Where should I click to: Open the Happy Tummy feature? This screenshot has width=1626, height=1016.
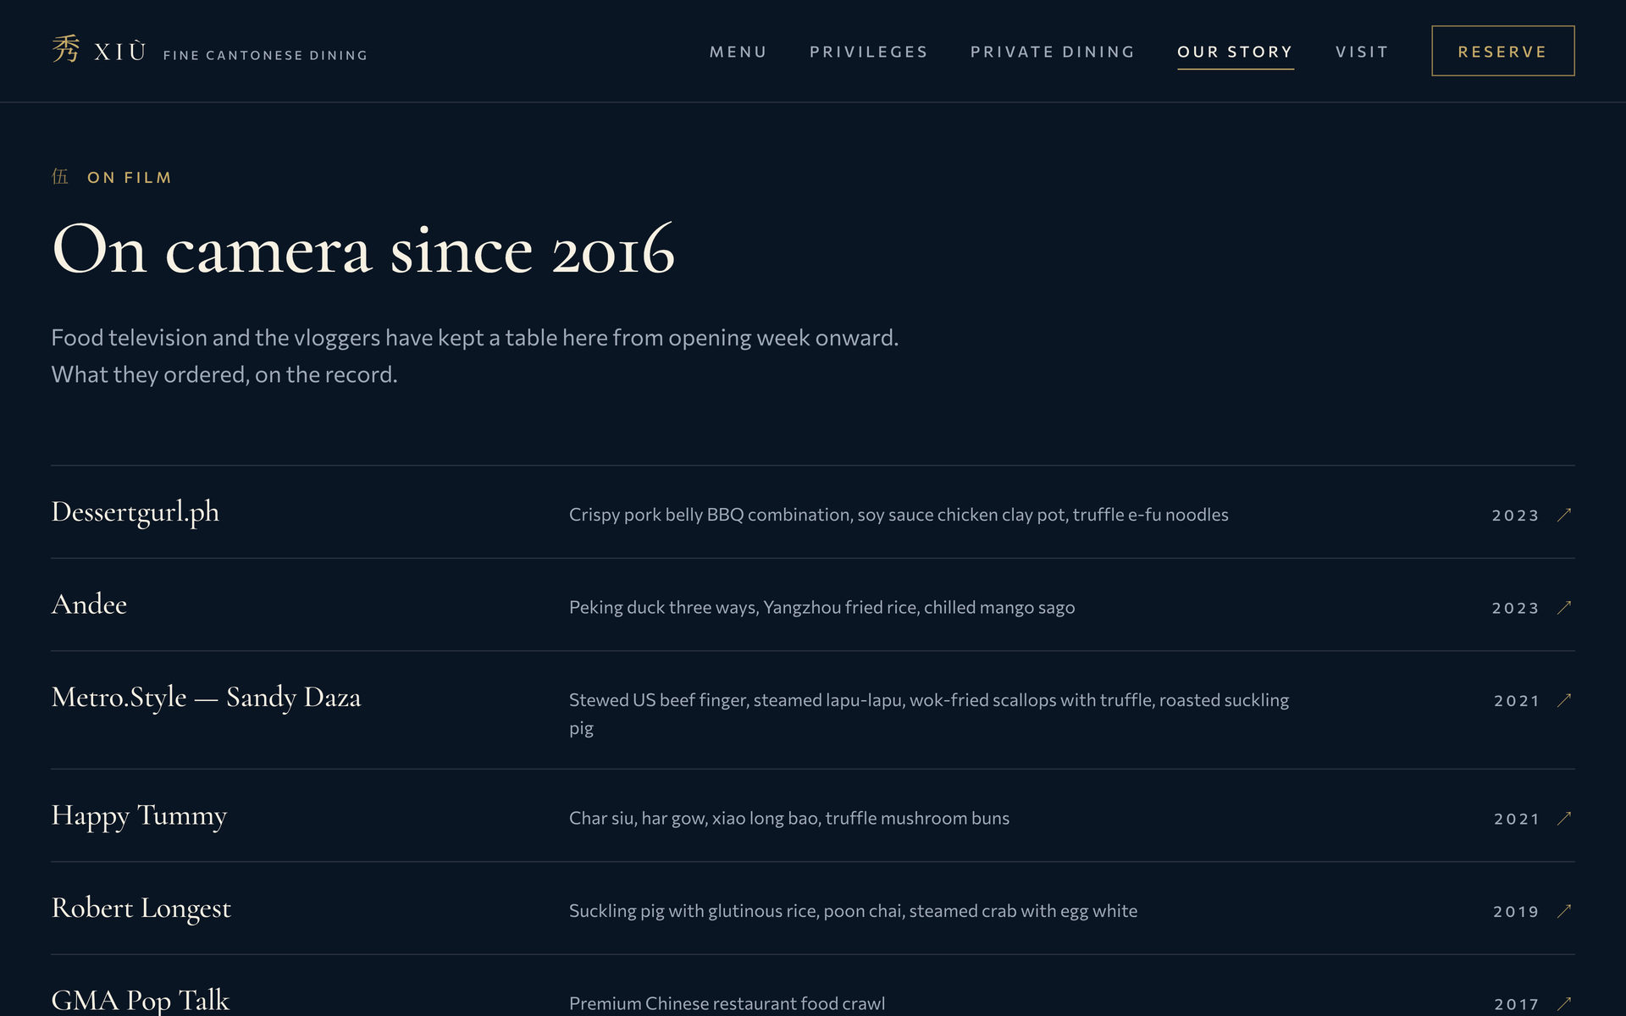(x=139, y=816)
